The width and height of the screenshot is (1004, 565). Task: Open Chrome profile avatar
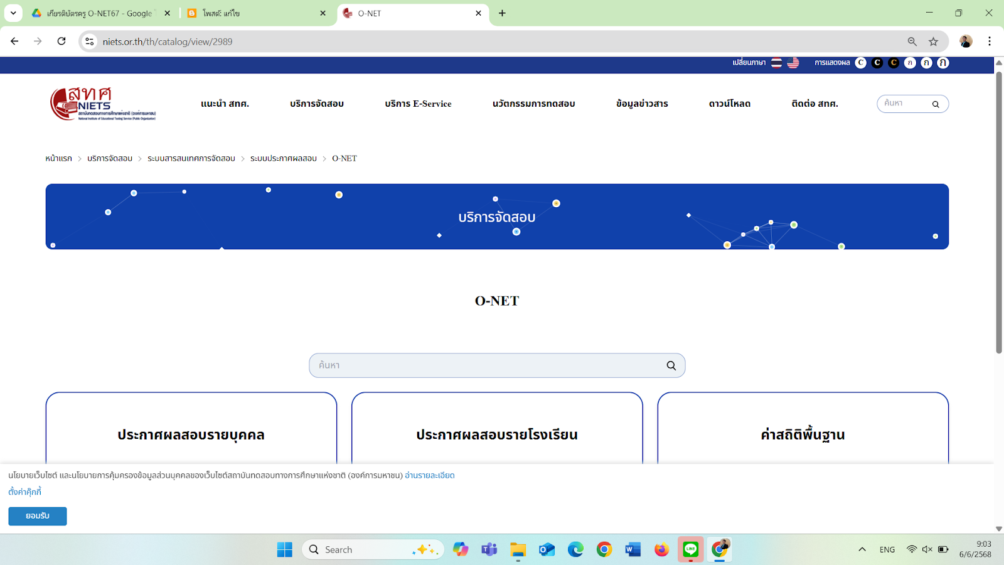pyautogui.click(x=966, y=41)
